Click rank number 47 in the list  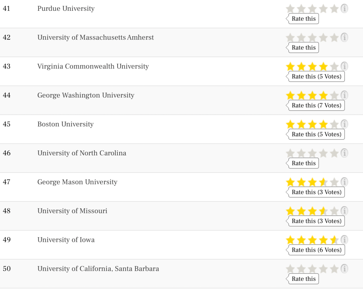(7, 182)
